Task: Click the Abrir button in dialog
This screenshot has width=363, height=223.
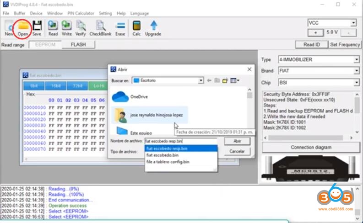Action: tap(237, 141)
